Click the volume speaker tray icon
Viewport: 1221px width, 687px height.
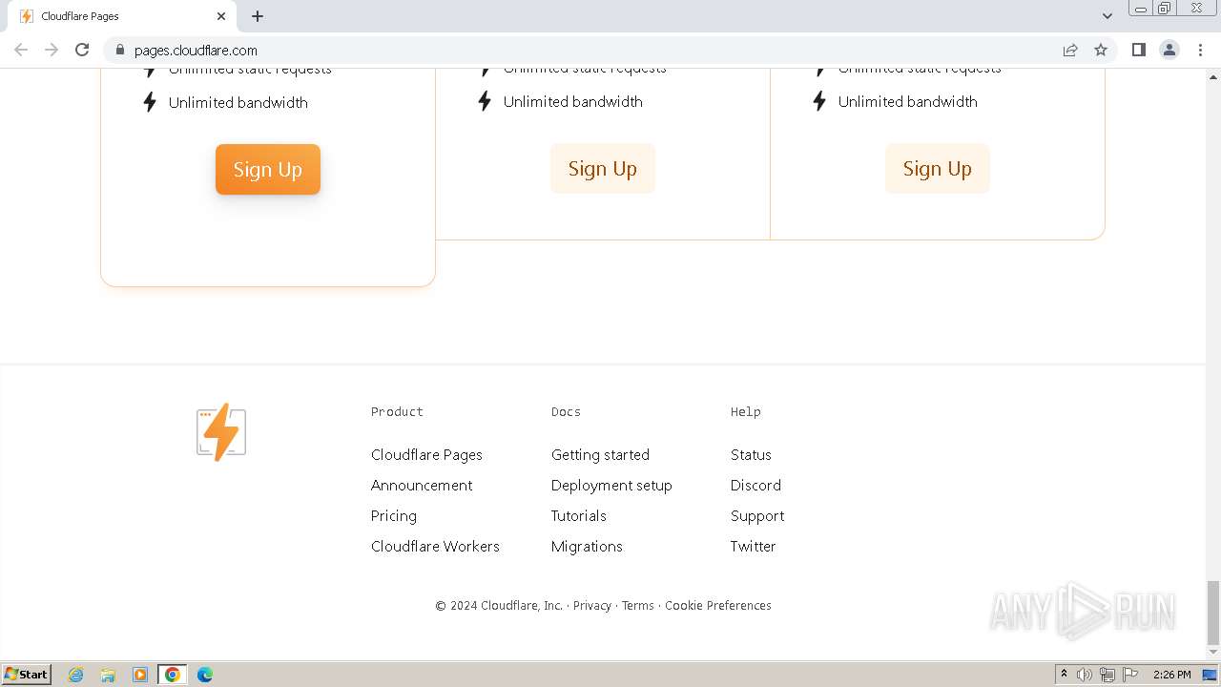[1085, 675]
